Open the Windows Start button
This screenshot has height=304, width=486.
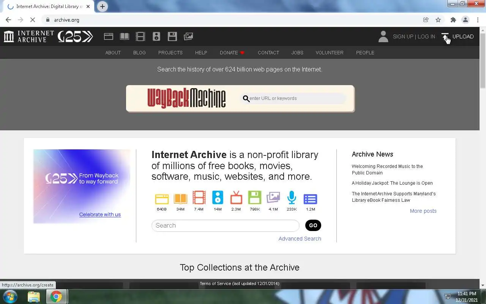click(x=10, y=296)
